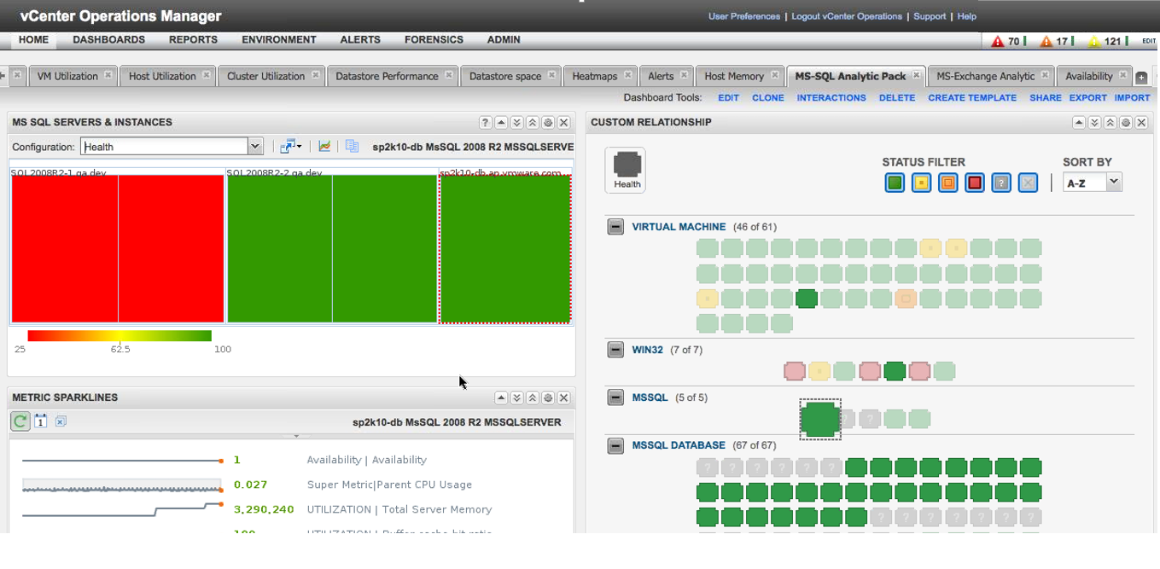Open the Dashboards menu
Image resolution: width=1160 pixels, height=569 pixels.
108,40
